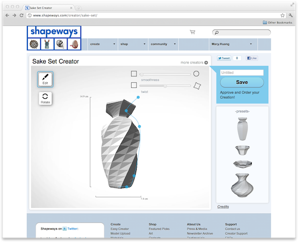
Task: Close the Sake Set Creator tab
Action: click(71, 8)
